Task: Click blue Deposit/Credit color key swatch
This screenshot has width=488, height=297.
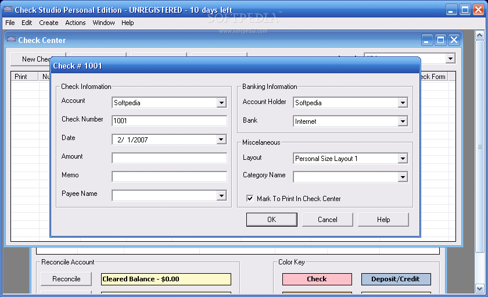Action: (396, 279)
